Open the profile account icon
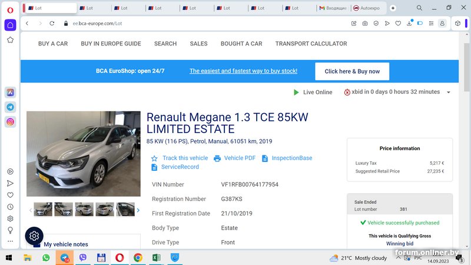The width and height of the screenshot is (471, 265). tap(442, 24)
